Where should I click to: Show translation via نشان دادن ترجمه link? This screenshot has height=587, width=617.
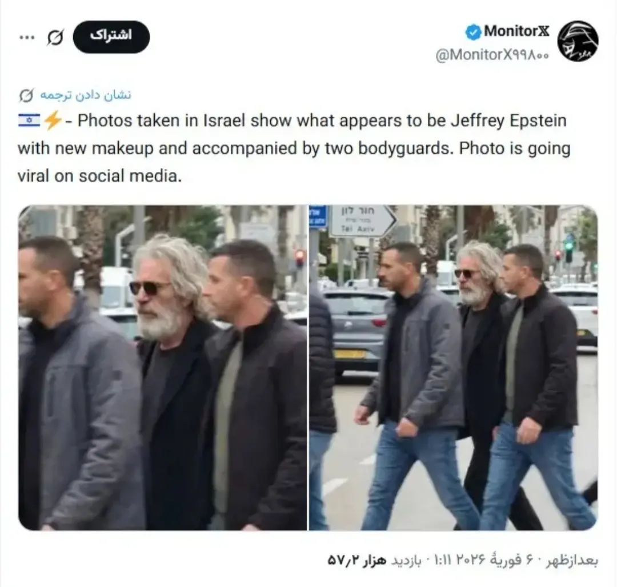(85, 95)
